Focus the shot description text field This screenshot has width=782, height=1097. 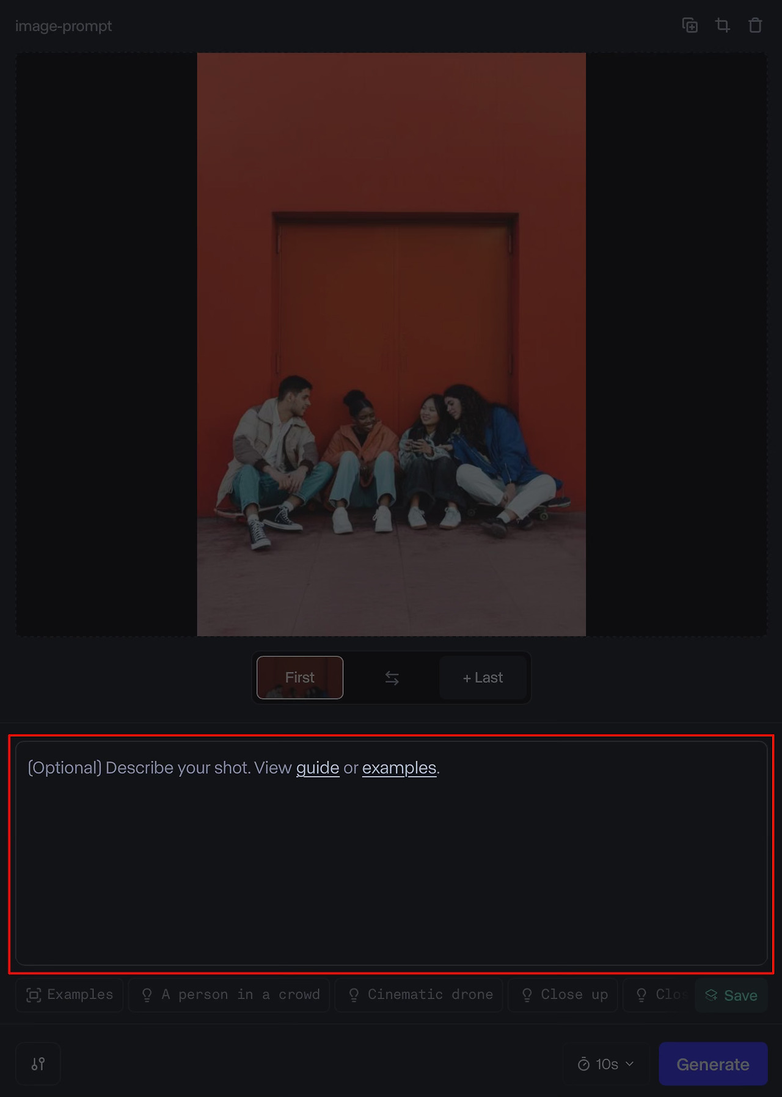391,853
